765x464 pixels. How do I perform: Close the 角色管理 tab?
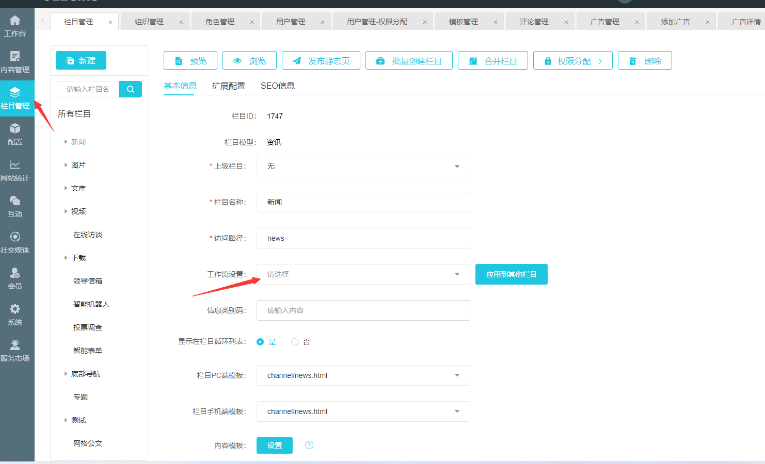click(252, 22)
